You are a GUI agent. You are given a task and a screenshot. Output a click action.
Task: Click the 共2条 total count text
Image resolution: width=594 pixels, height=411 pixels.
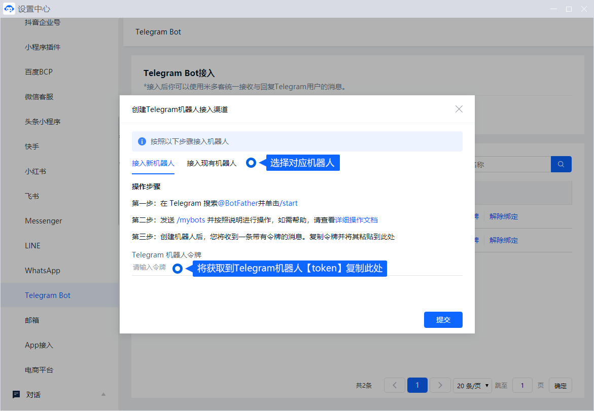pyautogui.click(x=364, y=386)
